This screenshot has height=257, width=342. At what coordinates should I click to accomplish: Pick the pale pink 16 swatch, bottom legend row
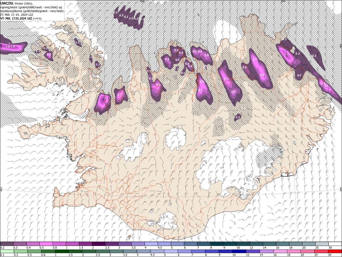280,251
